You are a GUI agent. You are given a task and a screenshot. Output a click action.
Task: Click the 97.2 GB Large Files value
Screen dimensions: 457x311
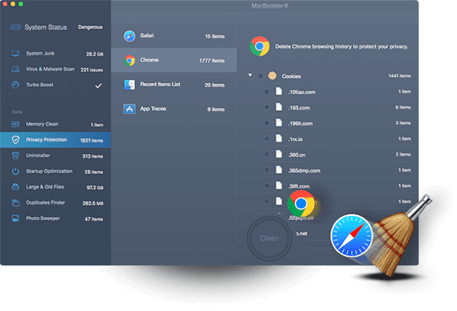(x=95, y=188)
